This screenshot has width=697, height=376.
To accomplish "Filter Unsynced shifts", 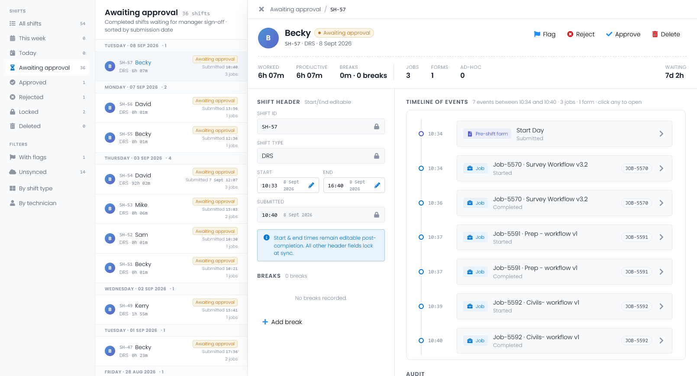I will pyautogui.click(x=48, y=172).
